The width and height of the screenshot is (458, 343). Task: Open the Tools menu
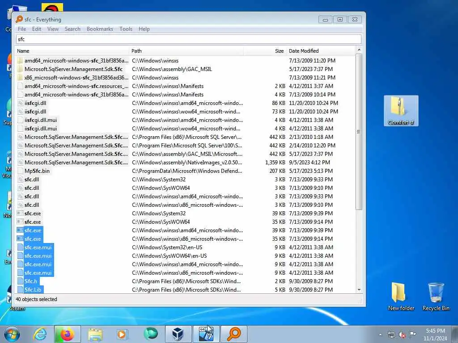pyautogui.click(x=126, y=29)
